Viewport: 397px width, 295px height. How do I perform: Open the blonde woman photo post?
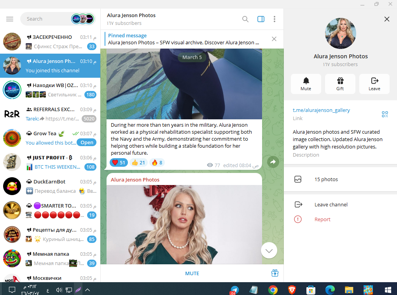point(184,225)
